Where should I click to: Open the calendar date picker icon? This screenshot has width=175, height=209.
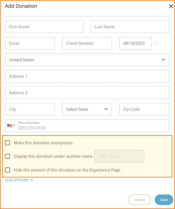[x=156, y=43]
